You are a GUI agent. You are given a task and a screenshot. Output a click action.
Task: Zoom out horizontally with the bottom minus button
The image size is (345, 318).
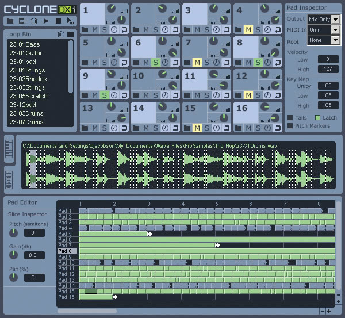tap(323, 311)
